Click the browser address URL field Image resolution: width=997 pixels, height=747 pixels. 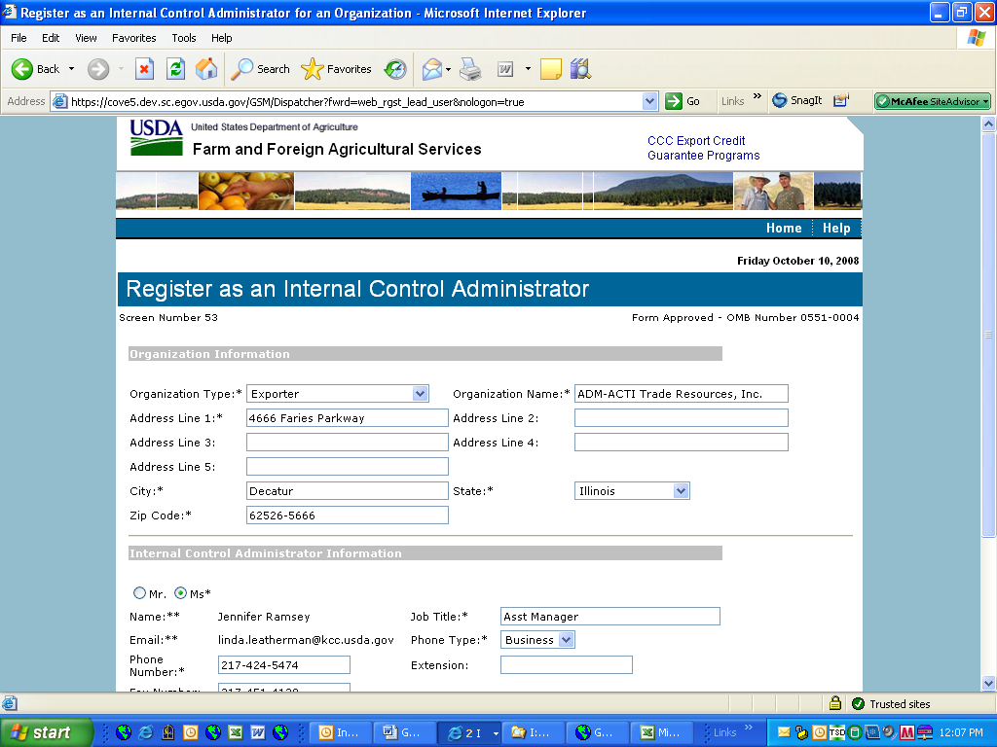356,101
